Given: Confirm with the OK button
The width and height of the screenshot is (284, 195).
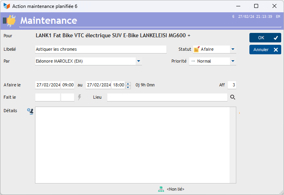Looking at the screenshot, I should tap(265, 38).
